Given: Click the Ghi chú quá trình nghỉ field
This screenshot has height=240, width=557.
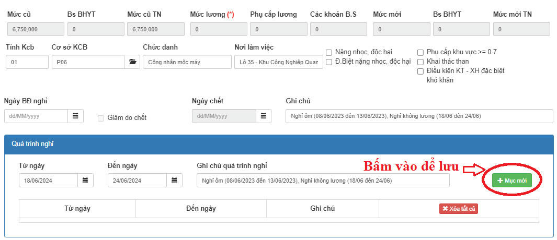Looking at the screenshot, I should 323,181.
